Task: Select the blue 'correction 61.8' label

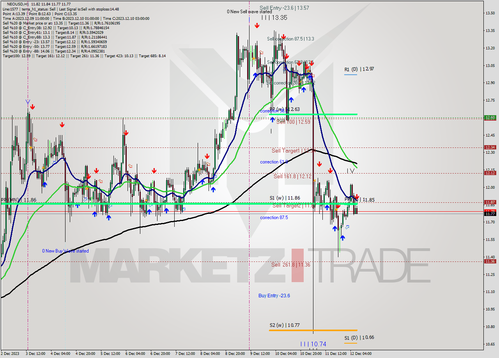Action: tap(274, 162)
